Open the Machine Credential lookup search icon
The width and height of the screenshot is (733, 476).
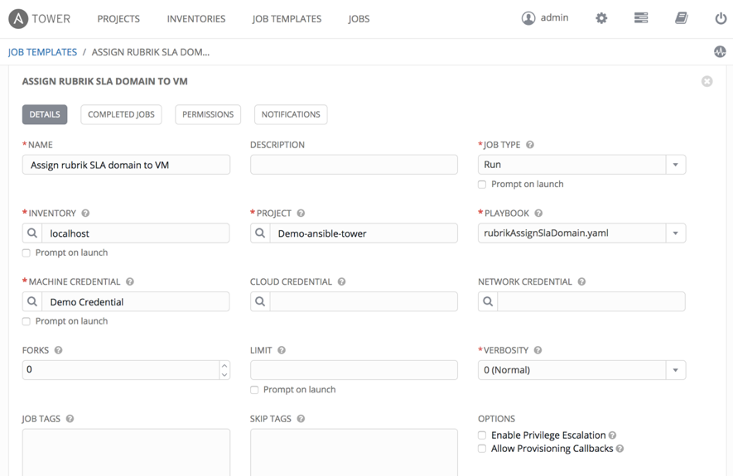tap(32, 302)
